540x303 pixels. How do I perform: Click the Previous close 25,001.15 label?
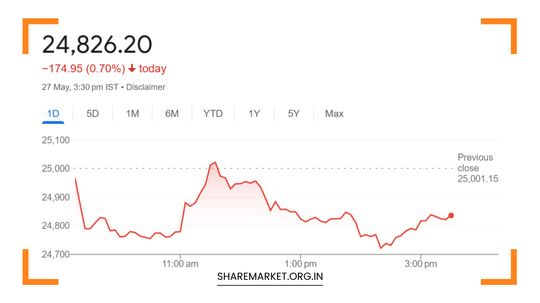[x=478, y=168]
